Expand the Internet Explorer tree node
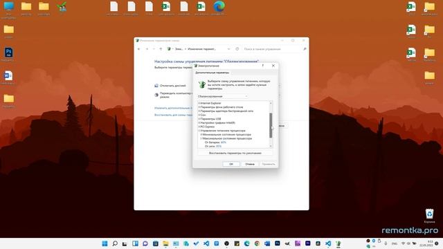The width and height of the screenshot is (443, 249). click(199, 103)
